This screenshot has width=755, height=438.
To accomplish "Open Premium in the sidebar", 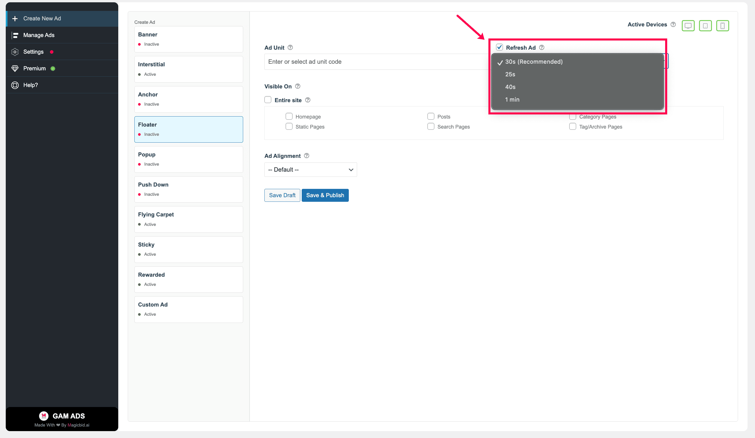I will [62, 69].
